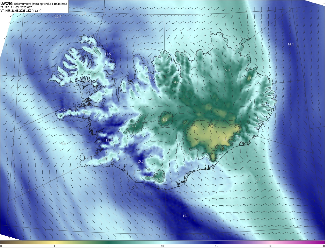
Task: Click the 5.0 value label
Action: click(x=227, y=70)
